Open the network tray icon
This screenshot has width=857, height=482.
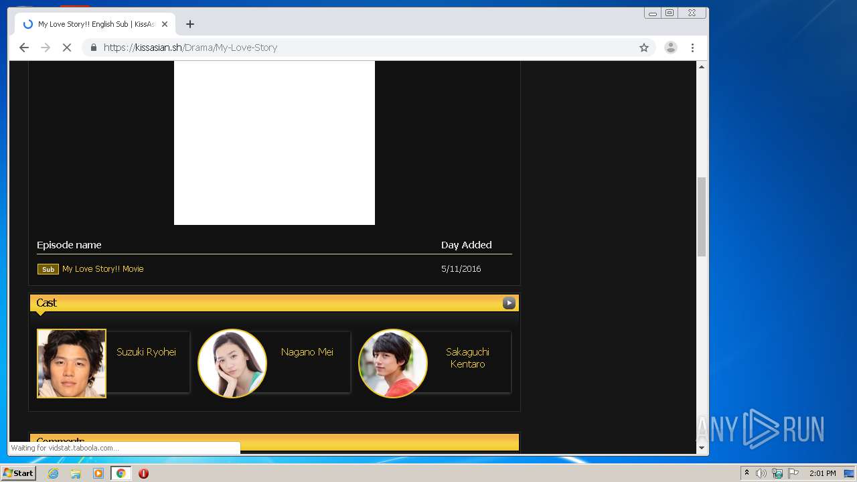click(777, 473)
